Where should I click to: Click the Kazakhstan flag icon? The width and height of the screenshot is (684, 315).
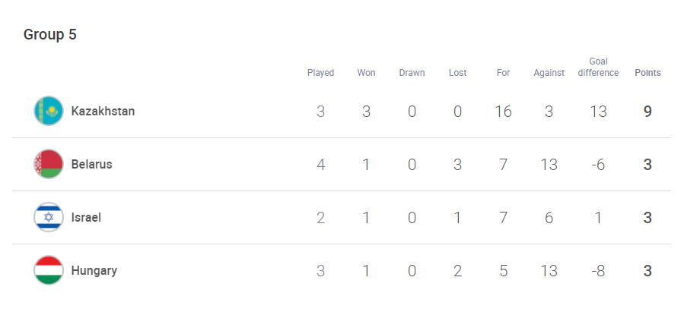[49, 111]
